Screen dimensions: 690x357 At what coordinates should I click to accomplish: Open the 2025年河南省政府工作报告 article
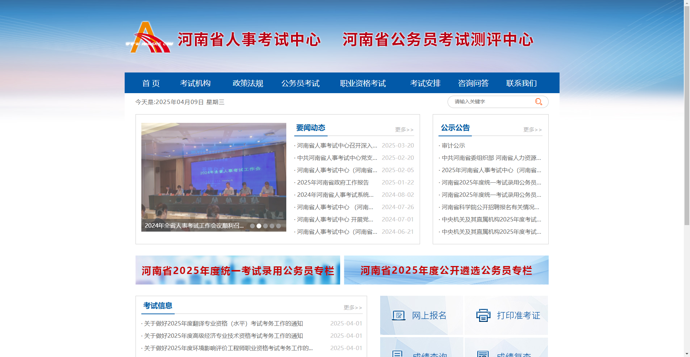(333, 182)
